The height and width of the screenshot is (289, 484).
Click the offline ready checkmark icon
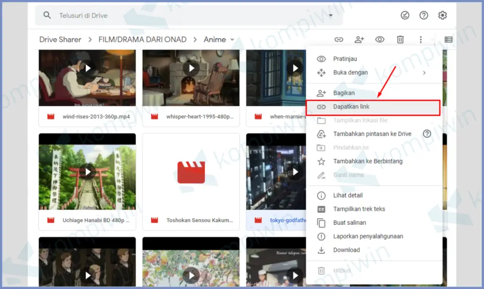[x=405, y=15]
